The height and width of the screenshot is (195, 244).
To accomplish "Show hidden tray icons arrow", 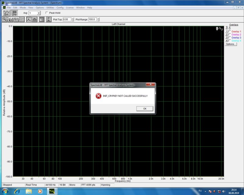I will pyautogui.click(x=205, y=191).
